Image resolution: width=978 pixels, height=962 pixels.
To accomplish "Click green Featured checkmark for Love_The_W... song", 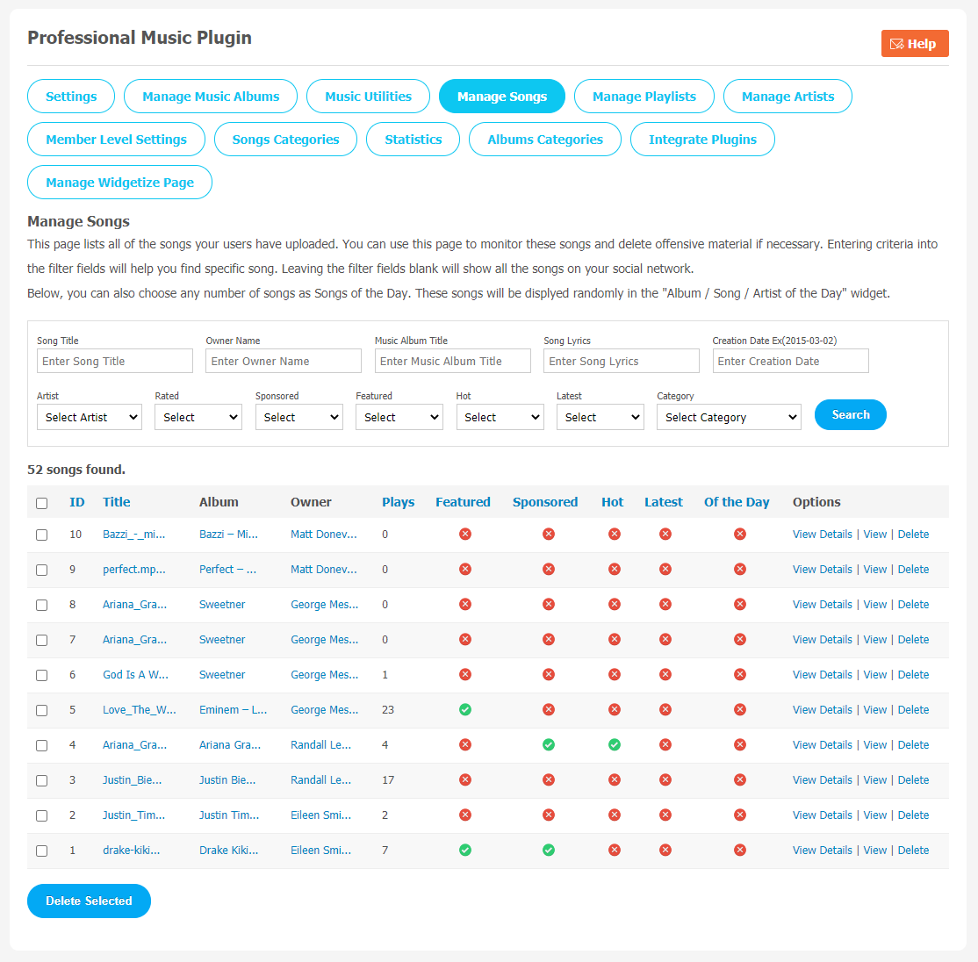I will (464, 709).
